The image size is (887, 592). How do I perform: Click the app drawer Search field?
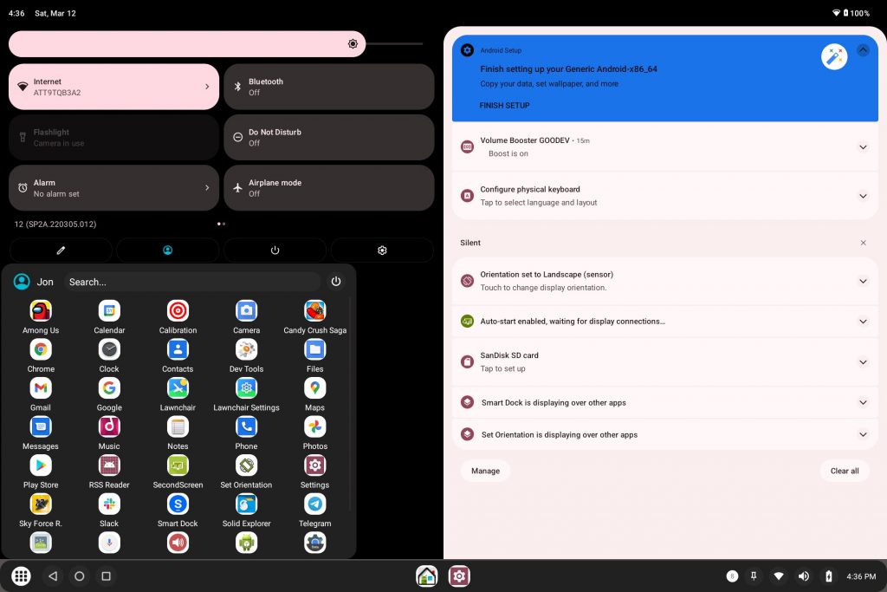point(192,282)
